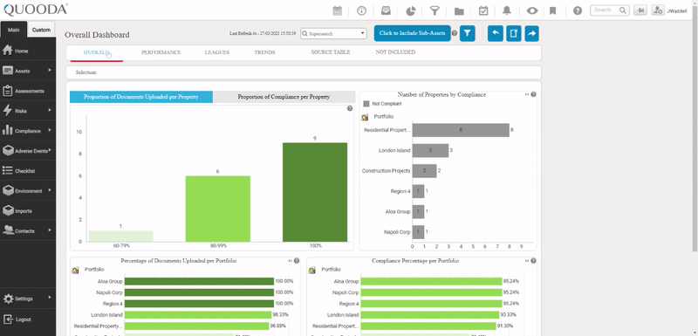Expand Number of Properties chart options arrows

tap(527, 94)
